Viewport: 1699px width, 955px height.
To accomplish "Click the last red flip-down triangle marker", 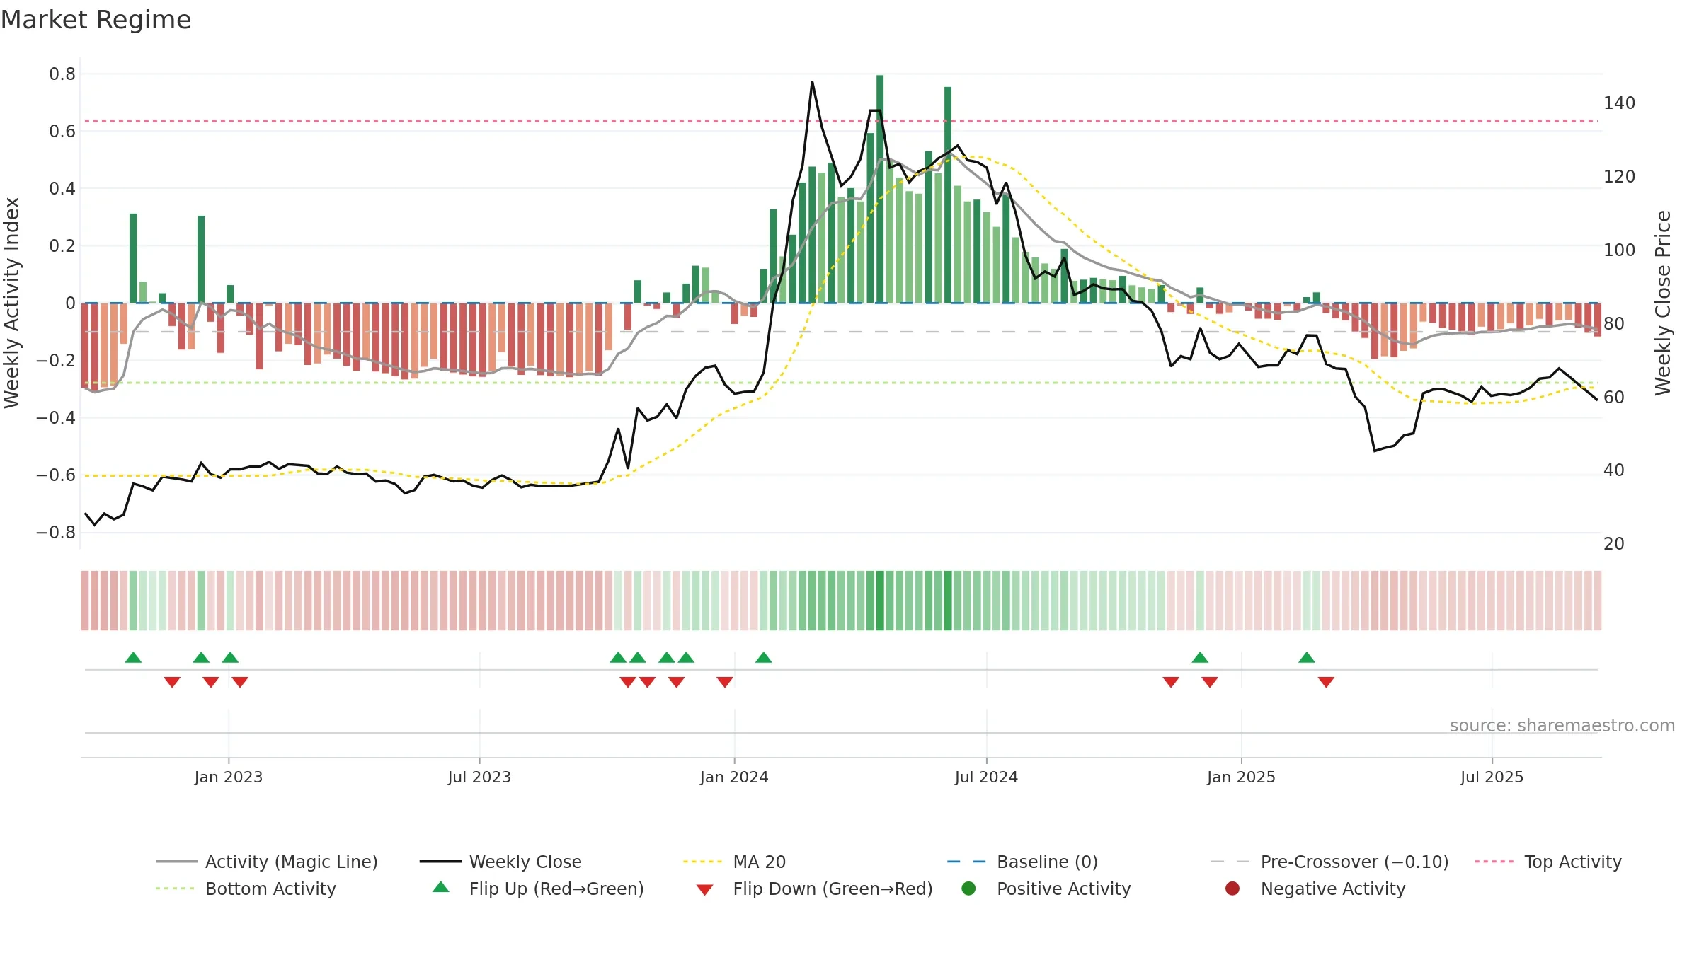I will (x=1326, y=682).
